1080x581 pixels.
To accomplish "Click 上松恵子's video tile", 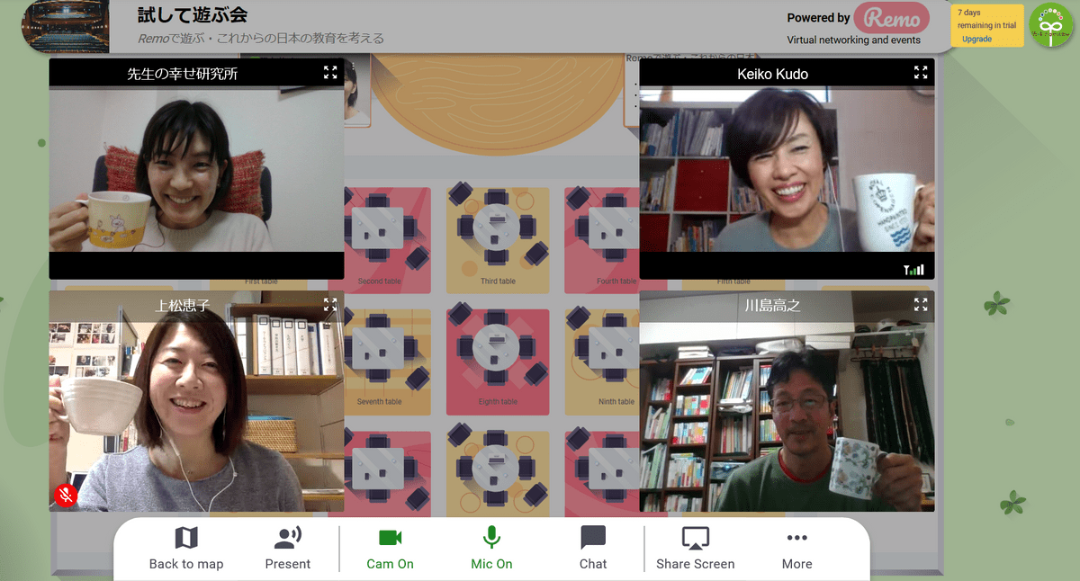I will click(196, 401).
